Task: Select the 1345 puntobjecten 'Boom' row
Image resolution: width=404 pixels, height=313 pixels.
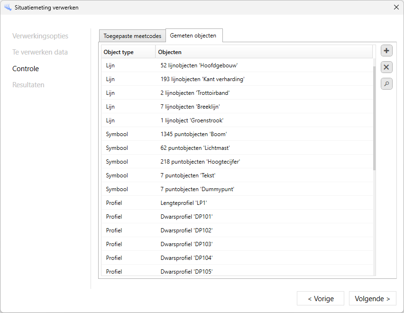Action: [237, 134]
